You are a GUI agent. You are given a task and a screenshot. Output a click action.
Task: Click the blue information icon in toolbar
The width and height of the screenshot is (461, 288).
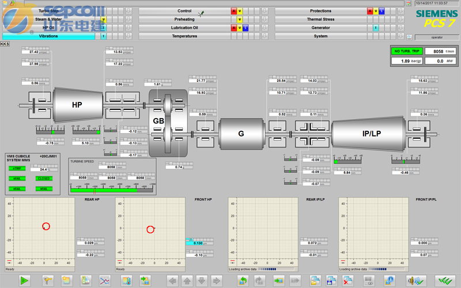[390, 281]
